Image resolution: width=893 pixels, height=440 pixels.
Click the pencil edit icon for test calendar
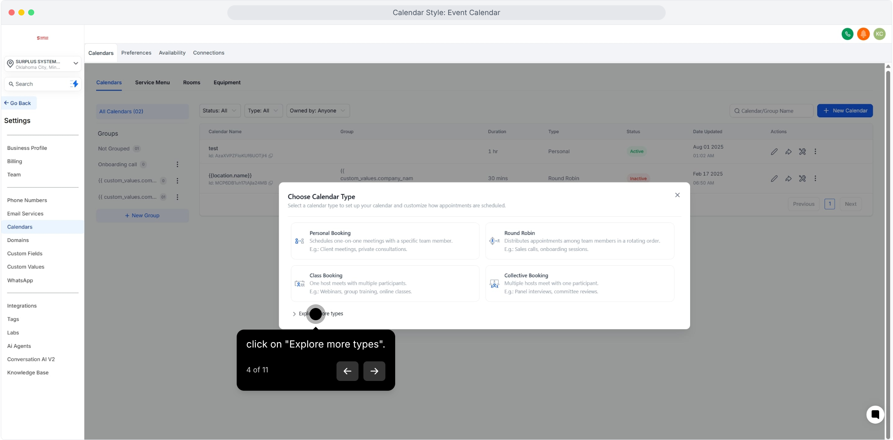coord(774,152)
